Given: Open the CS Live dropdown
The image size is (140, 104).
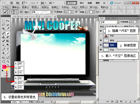Looking at the screenshot, I should (x=116, y=3).
